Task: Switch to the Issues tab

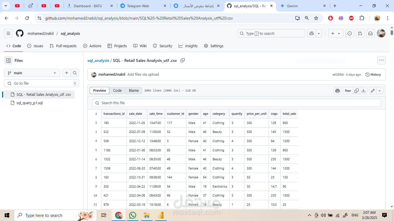Action: pos(35,46)
